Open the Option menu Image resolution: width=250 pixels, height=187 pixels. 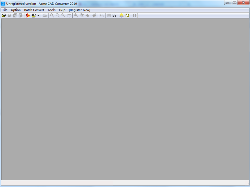click(16, 10)
